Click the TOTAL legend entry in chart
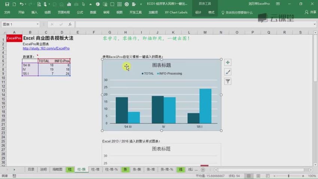Image resolution: width=318 pixels, height=179 pixels. [148, 73]
